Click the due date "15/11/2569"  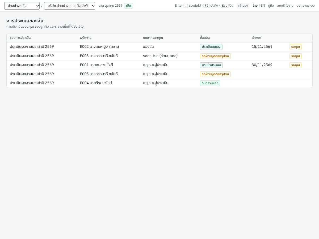point(262,47)
